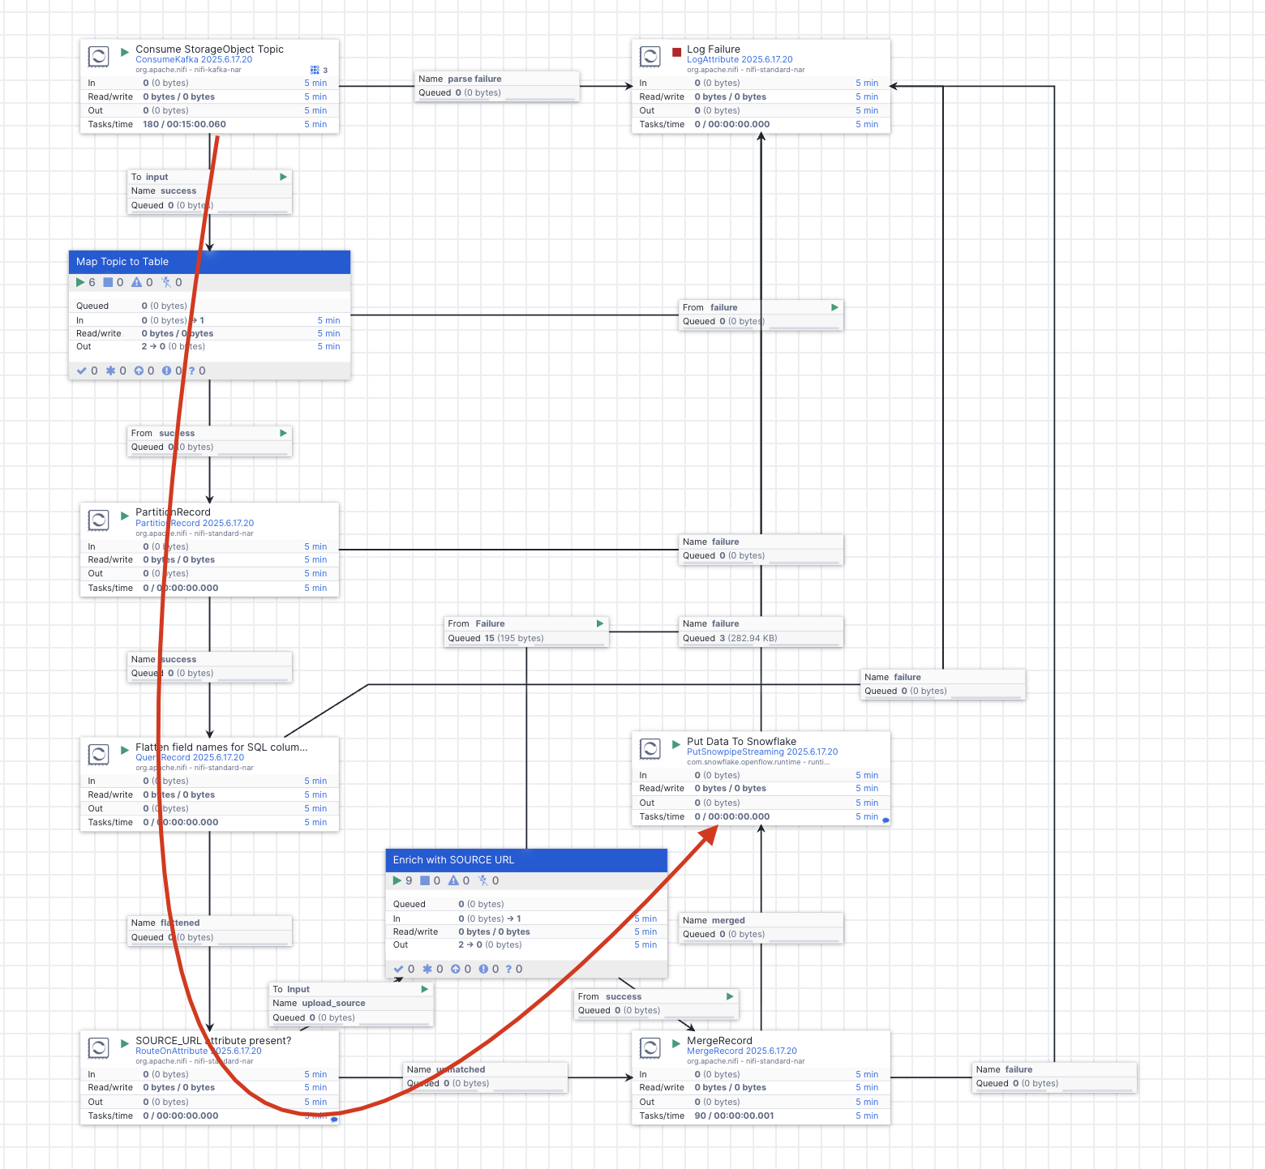This screenshot has height=1169, width=1265.
Task: Click the arrow on the 'From failure' connection label
Action: pyautogui.click(x=834, y=307)
